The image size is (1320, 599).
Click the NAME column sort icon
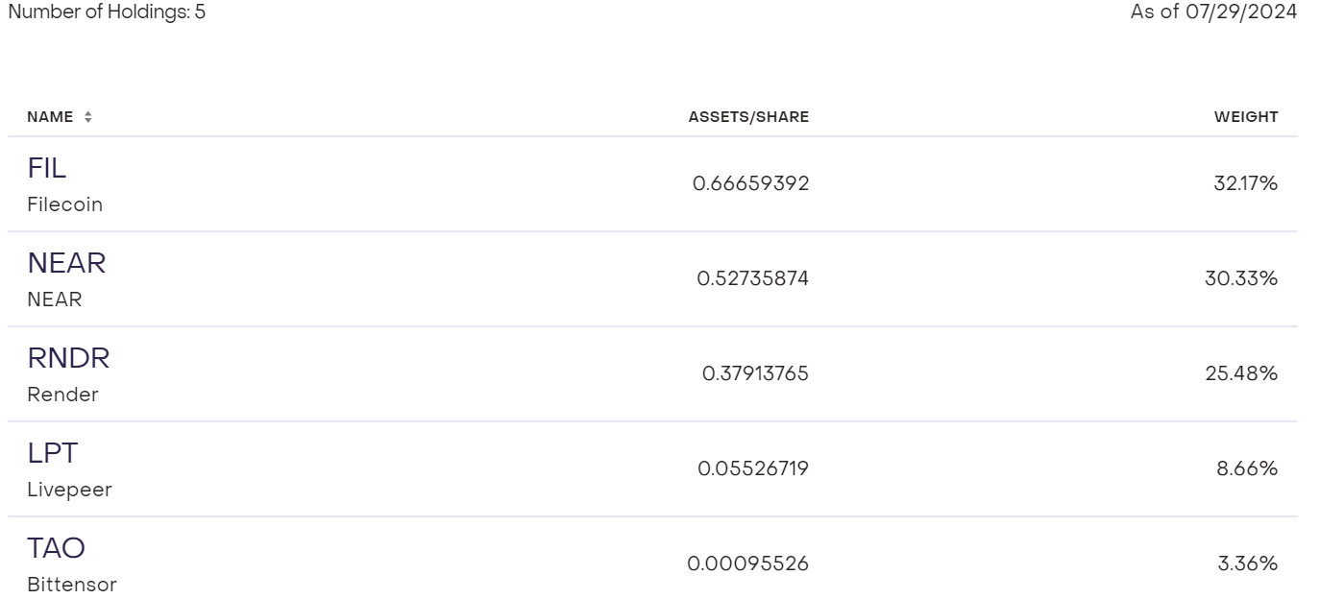tap(88, 117)
